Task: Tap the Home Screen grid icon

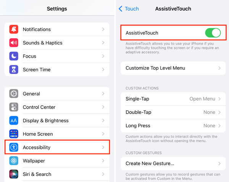Action: click(x=14, y=134)
